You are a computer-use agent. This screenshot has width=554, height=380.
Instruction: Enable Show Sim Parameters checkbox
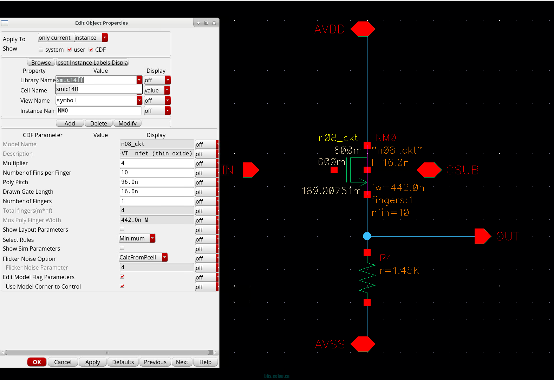point(122,248)
